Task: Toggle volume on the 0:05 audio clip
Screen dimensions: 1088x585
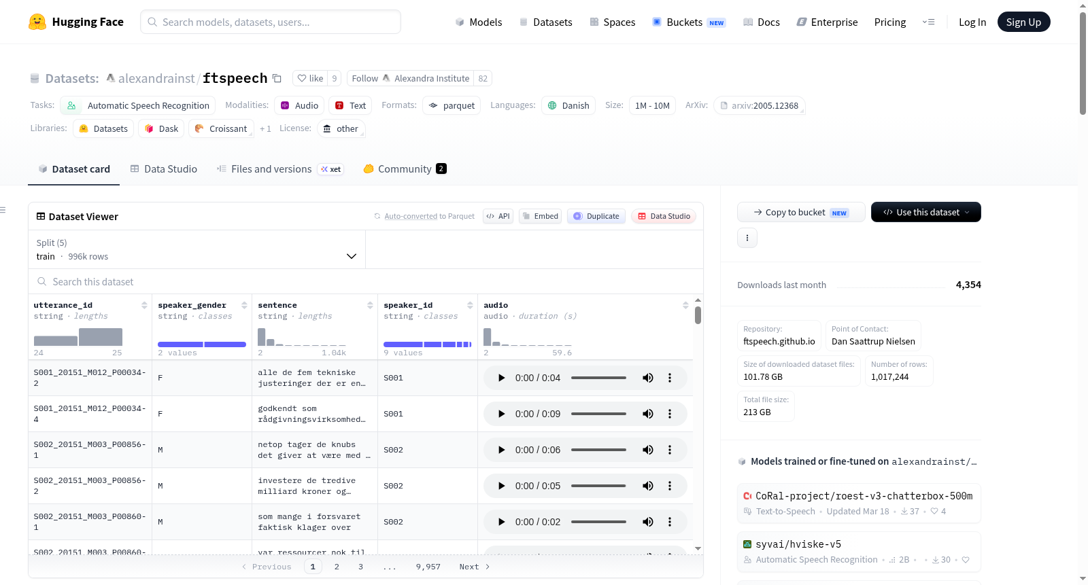Action: pyautogui.click(x=648, y=486)
